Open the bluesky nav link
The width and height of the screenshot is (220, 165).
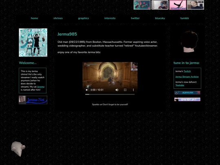coord(160,18)
